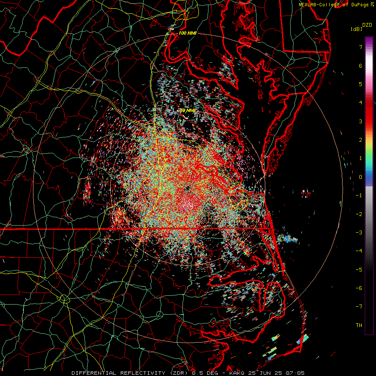This screenshot has width=376, height=376.
Task: Select the 100 NMI range ring label
Action: coord(188,33)
